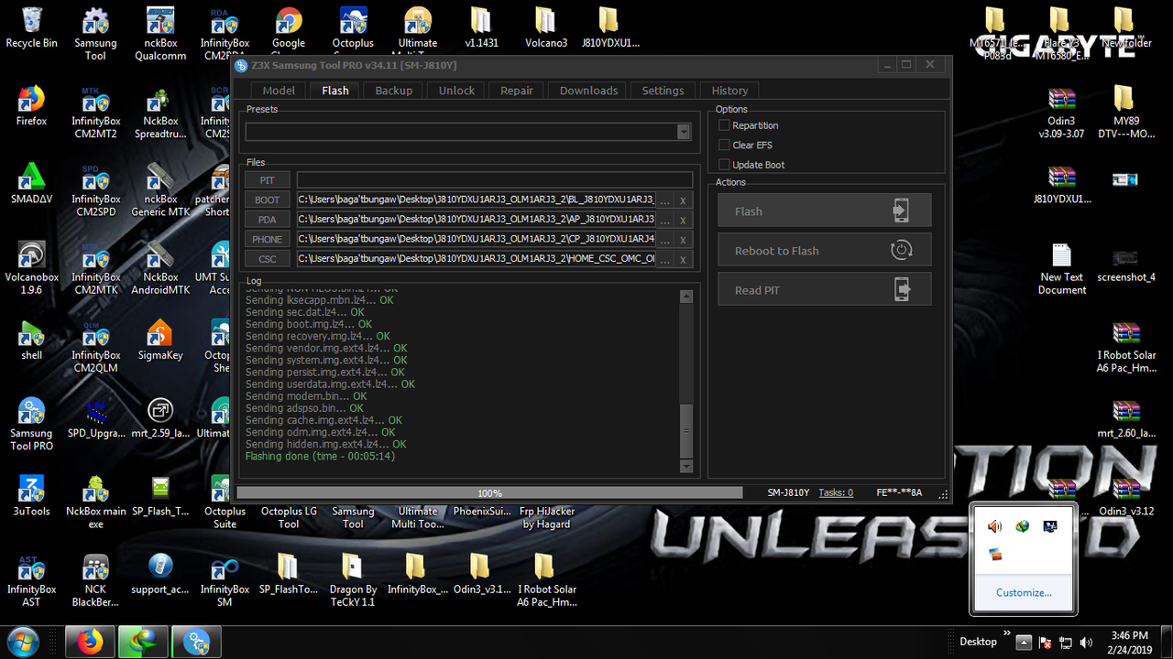Launch the 3uTools desktop shortcut
This screenshot has width=1173, height=659.
pyautogui.click(x=31, y=497)
